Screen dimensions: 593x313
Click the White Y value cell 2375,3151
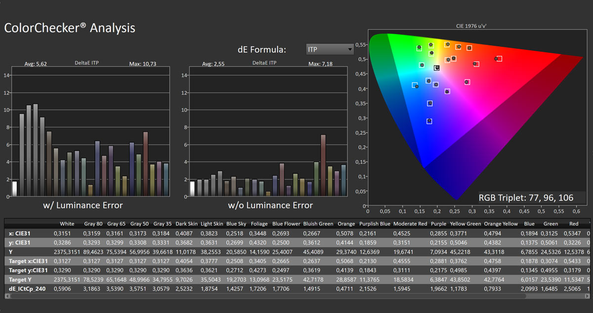click(67, 252)
